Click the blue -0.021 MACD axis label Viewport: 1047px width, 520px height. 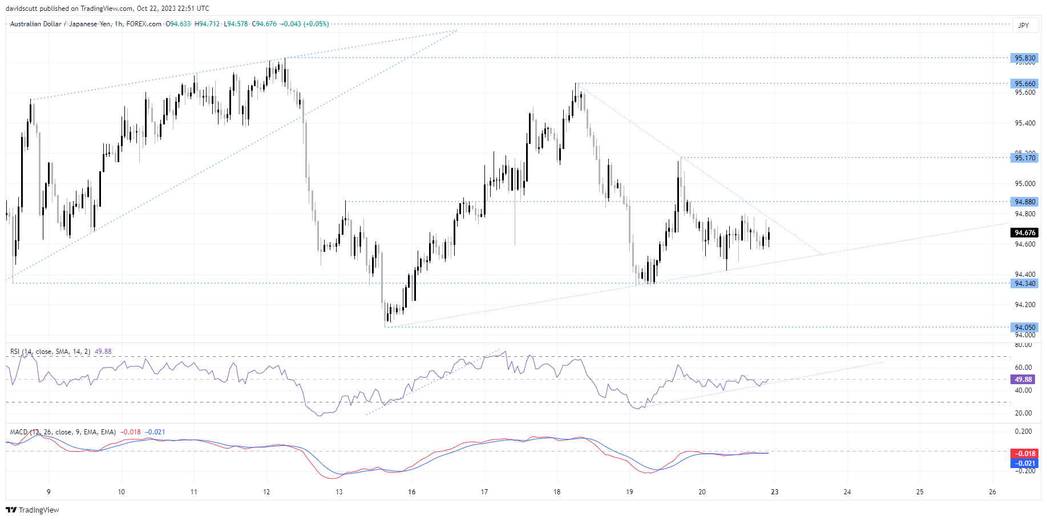(1025, 464)
